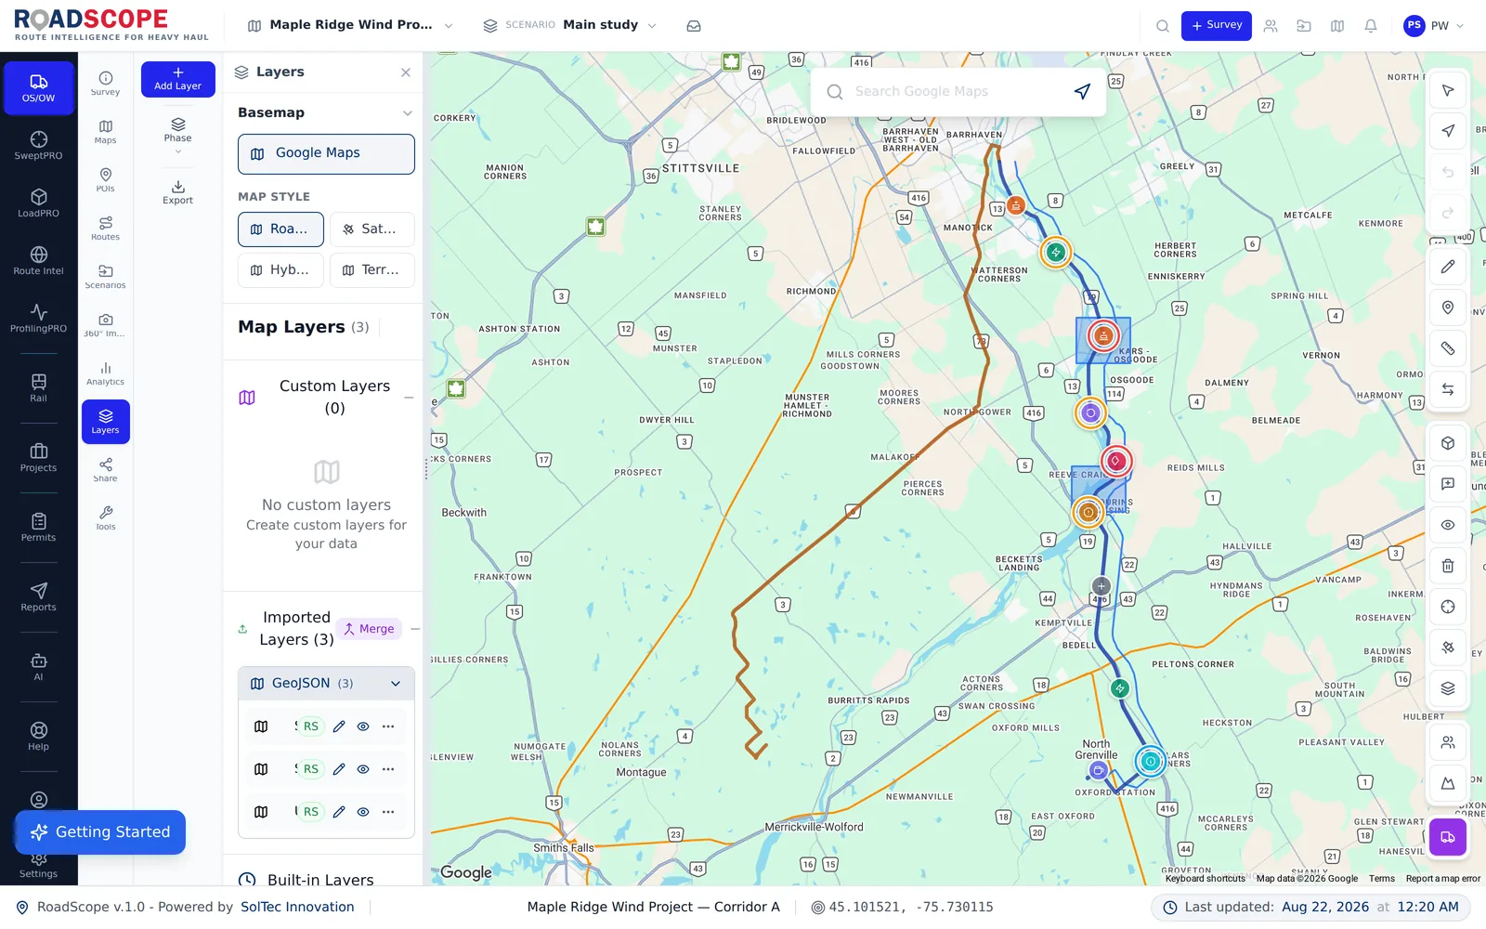Collapse the GeoJSON group chevron

pos(396,684)
